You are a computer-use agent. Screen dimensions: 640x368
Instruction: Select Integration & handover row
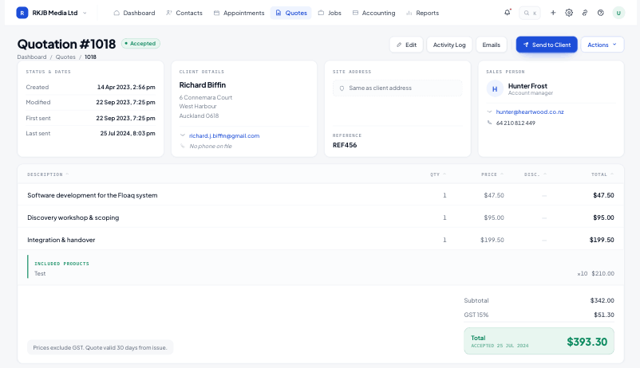click(321, 240)
